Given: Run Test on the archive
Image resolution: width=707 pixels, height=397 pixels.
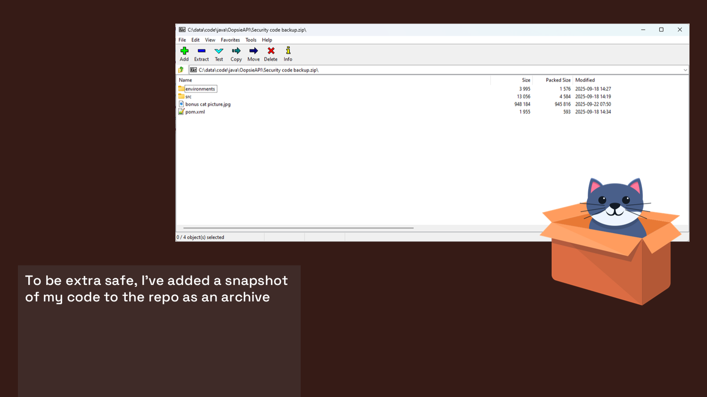Looking at the screenshot, I should [x=219, y=51].
